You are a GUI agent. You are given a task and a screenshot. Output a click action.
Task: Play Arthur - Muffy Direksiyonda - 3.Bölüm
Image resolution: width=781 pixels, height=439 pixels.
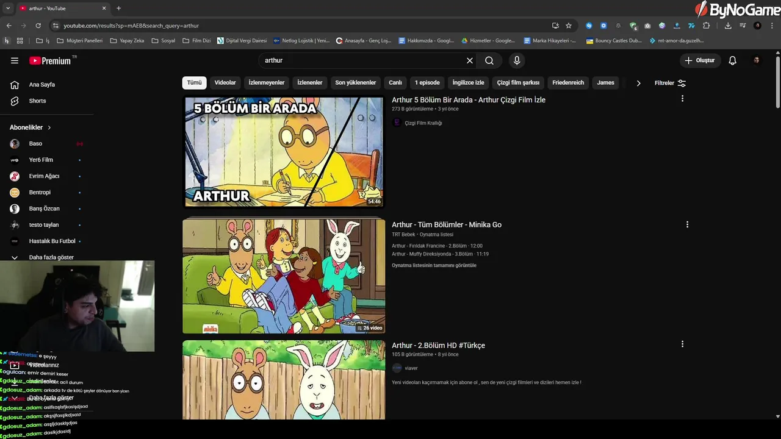click(440, 254)
